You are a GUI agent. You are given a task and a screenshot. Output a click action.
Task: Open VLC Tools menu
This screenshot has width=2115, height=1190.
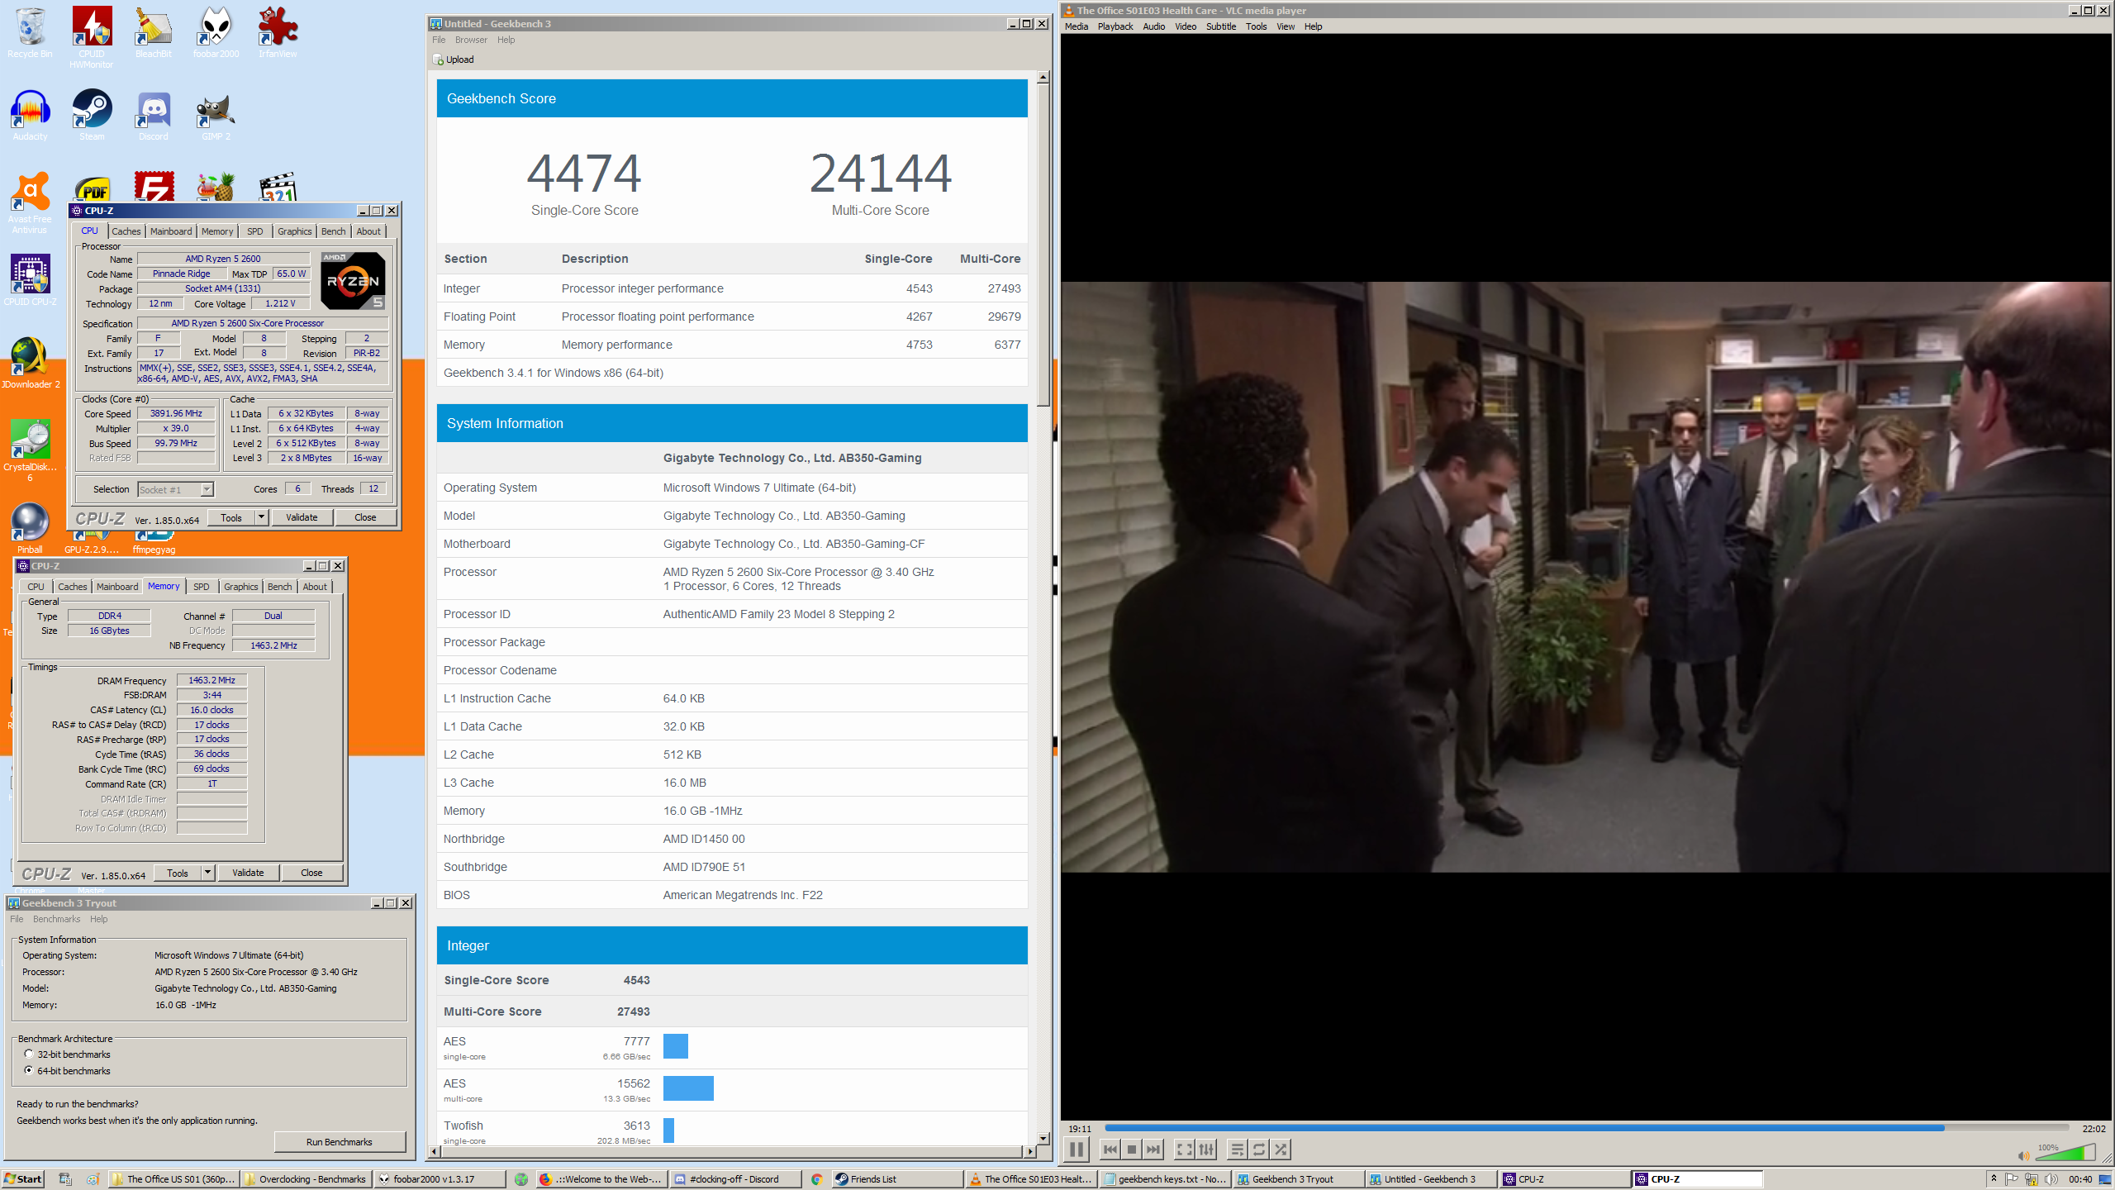click(x=1256, y=26)
